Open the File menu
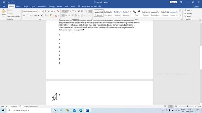Image resolution: width=202 pixels, height=113 pixels. point(4,6)
